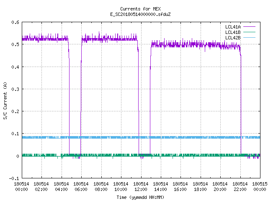Click the x-axis tick '180514 14:00'
The width and height of the screenshot is (268, 201).
(160, 187)
